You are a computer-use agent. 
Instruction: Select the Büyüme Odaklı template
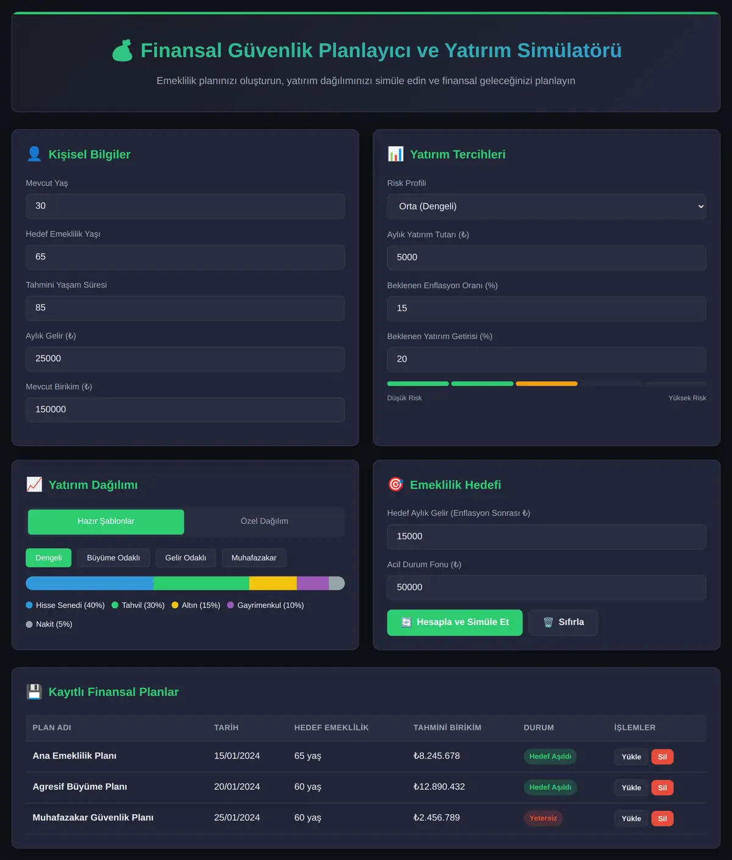click(113, 558)
